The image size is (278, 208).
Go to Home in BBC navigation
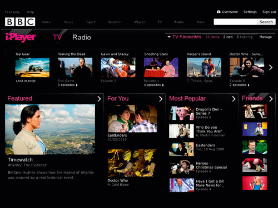(46, 22)
